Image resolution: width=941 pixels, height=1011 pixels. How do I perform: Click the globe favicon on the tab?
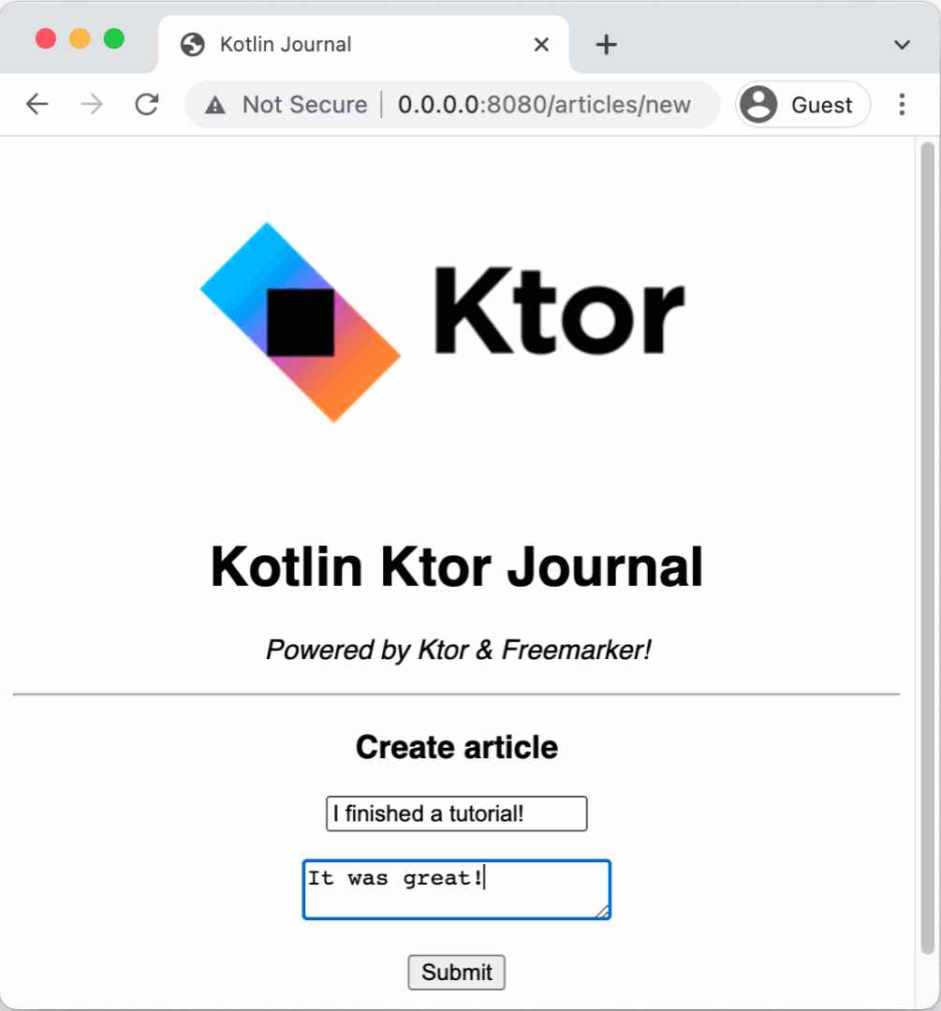pos(192,45)
